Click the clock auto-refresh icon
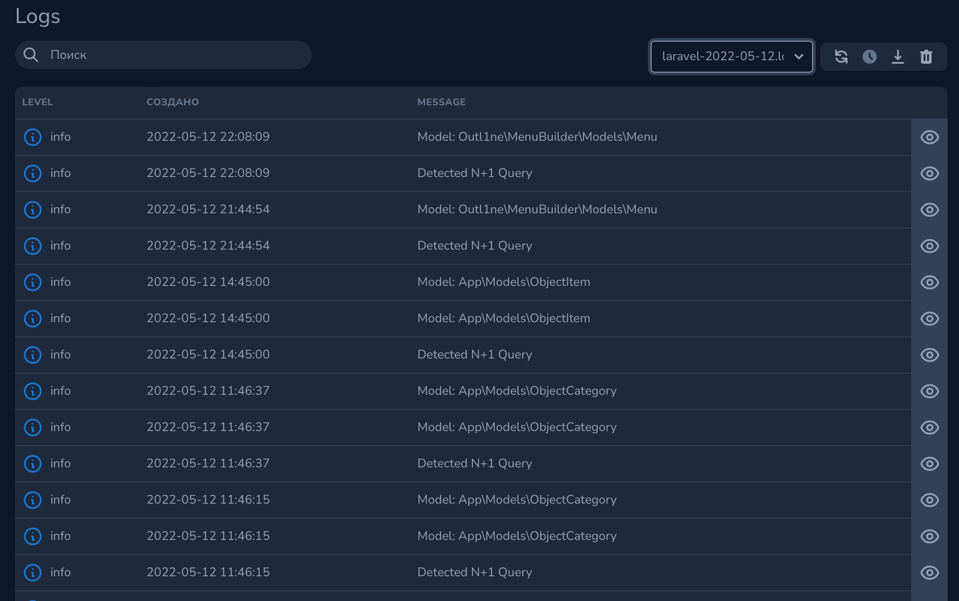Image resolution: width=959 pixels, height=601 pixels. (x=869, y=57)
